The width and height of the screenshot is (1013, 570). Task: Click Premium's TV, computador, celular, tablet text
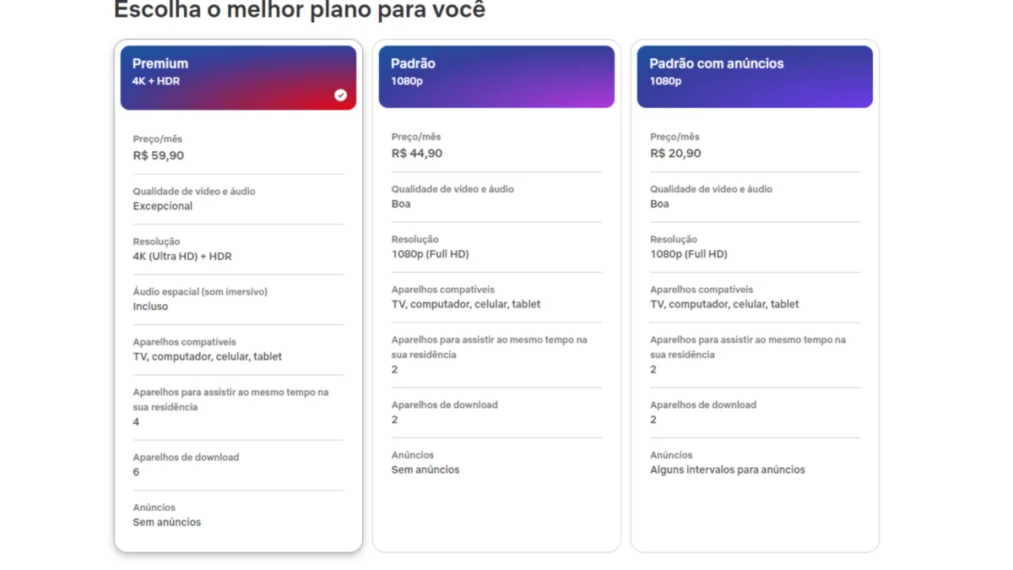point(208,356)
